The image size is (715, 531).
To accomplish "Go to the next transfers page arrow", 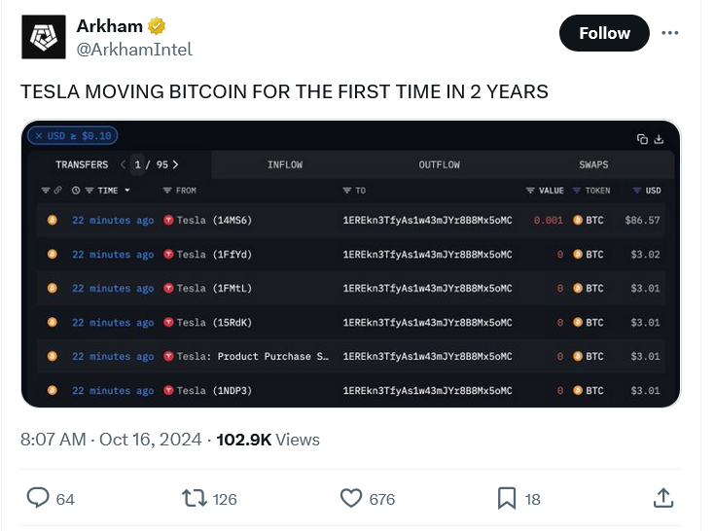I will click(x=175, y=164).
